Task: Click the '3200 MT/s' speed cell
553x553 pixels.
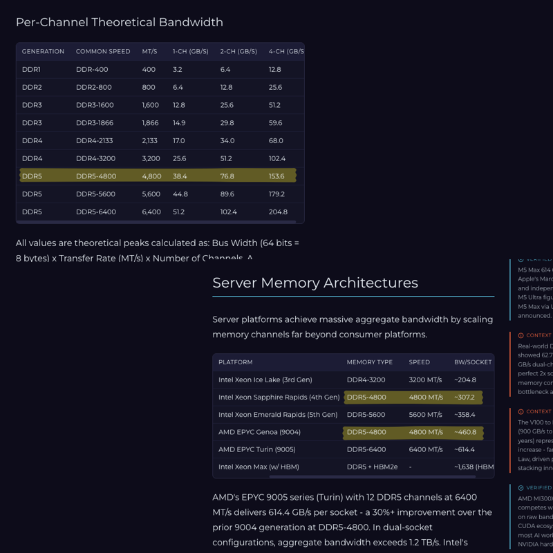Action: tap(425, 379)
